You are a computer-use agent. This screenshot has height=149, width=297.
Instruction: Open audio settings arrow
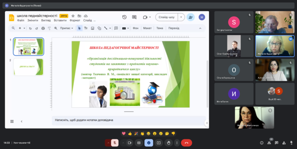tap(108, 143)
